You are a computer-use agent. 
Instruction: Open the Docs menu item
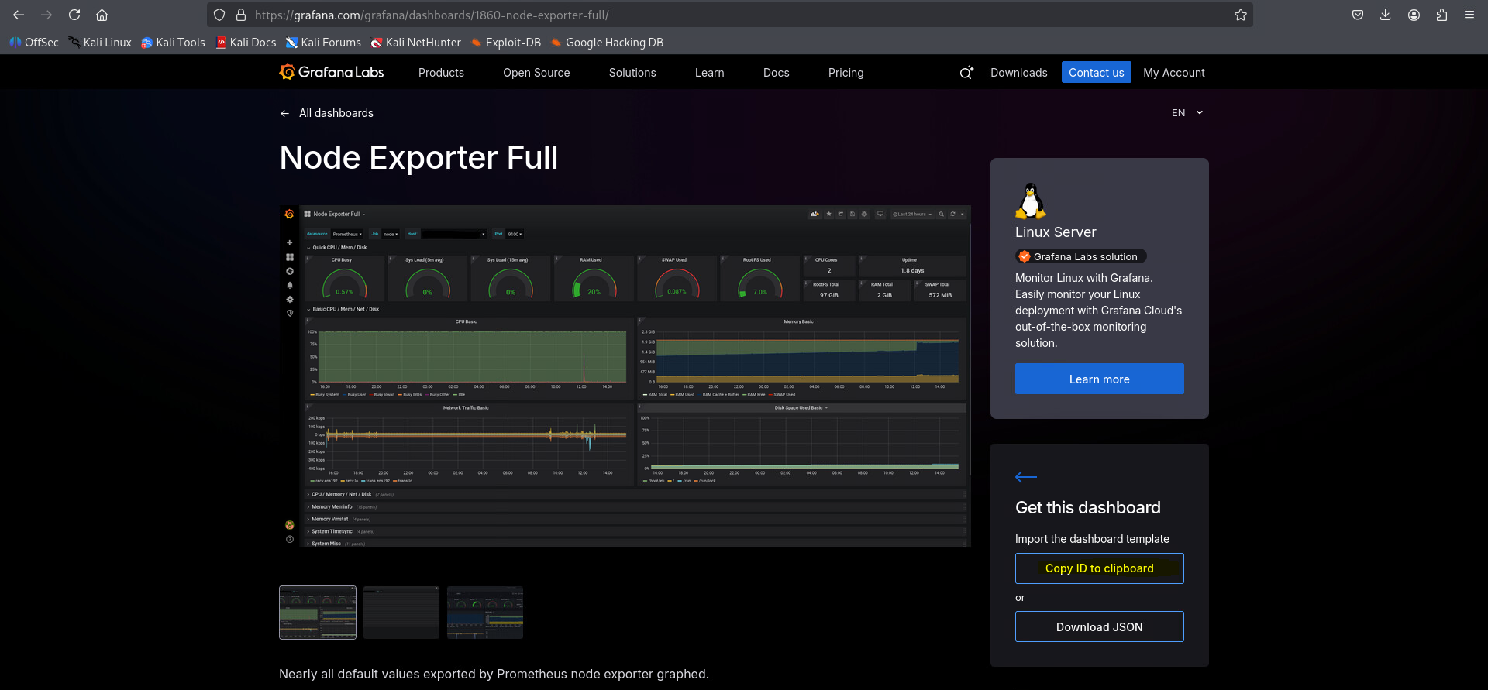tap(776, 73)
